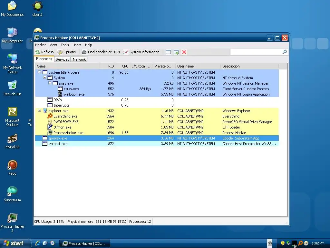Sort by the PID column header

tap(108, 66)
